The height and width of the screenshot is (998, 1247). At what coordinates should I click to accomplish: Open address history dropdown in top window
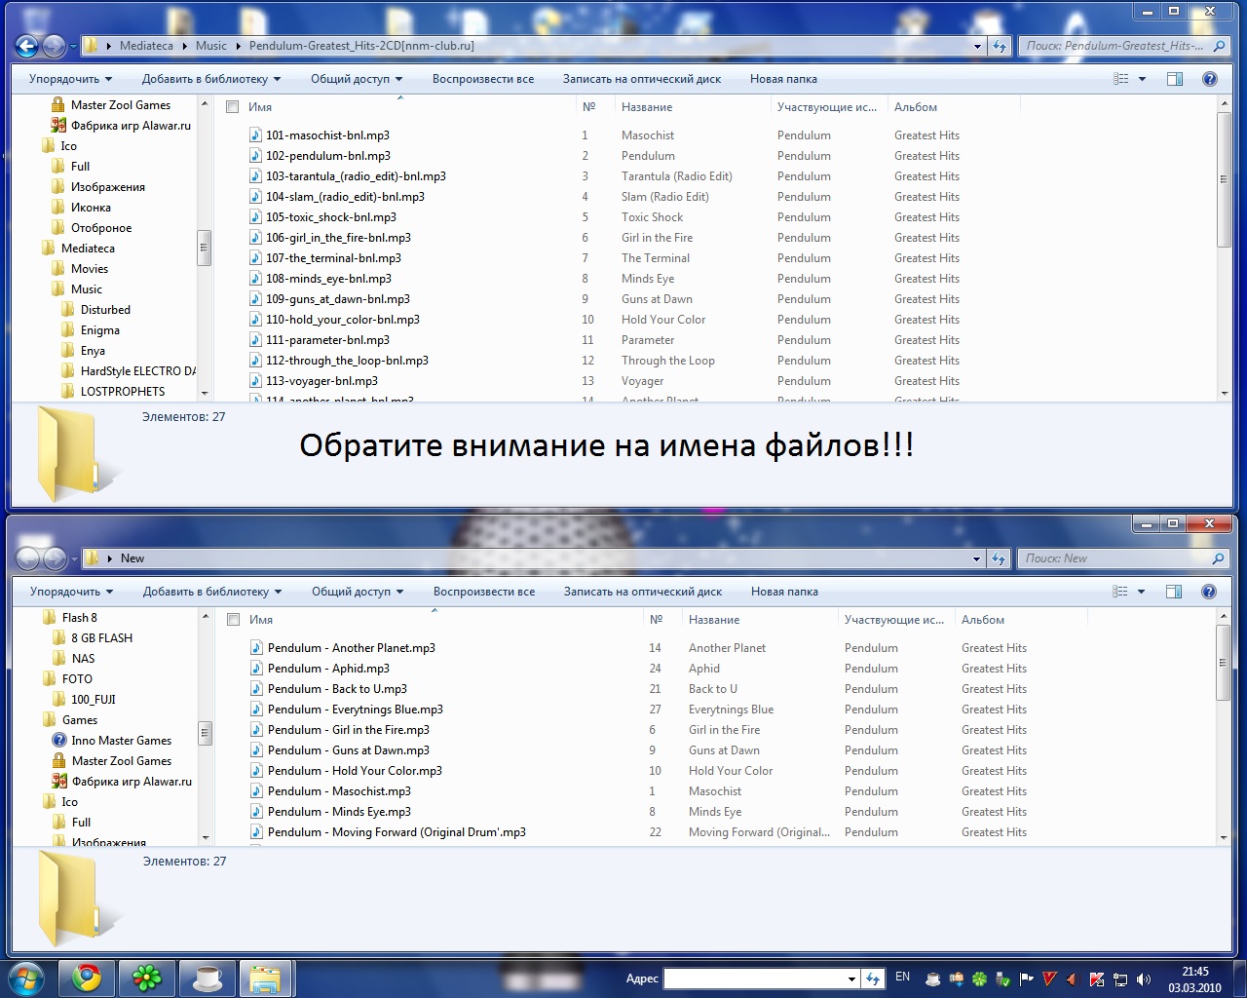point(977,46)
